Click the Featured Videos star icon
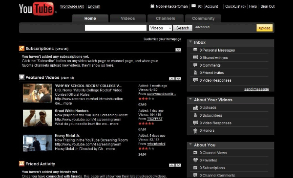293x178 pixels. [21, 77]
